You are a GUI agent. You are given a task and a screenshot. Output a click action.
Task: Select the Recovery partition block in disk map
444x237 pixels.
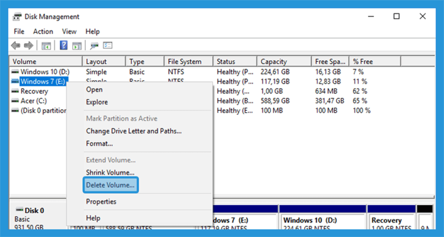point(391,217)
